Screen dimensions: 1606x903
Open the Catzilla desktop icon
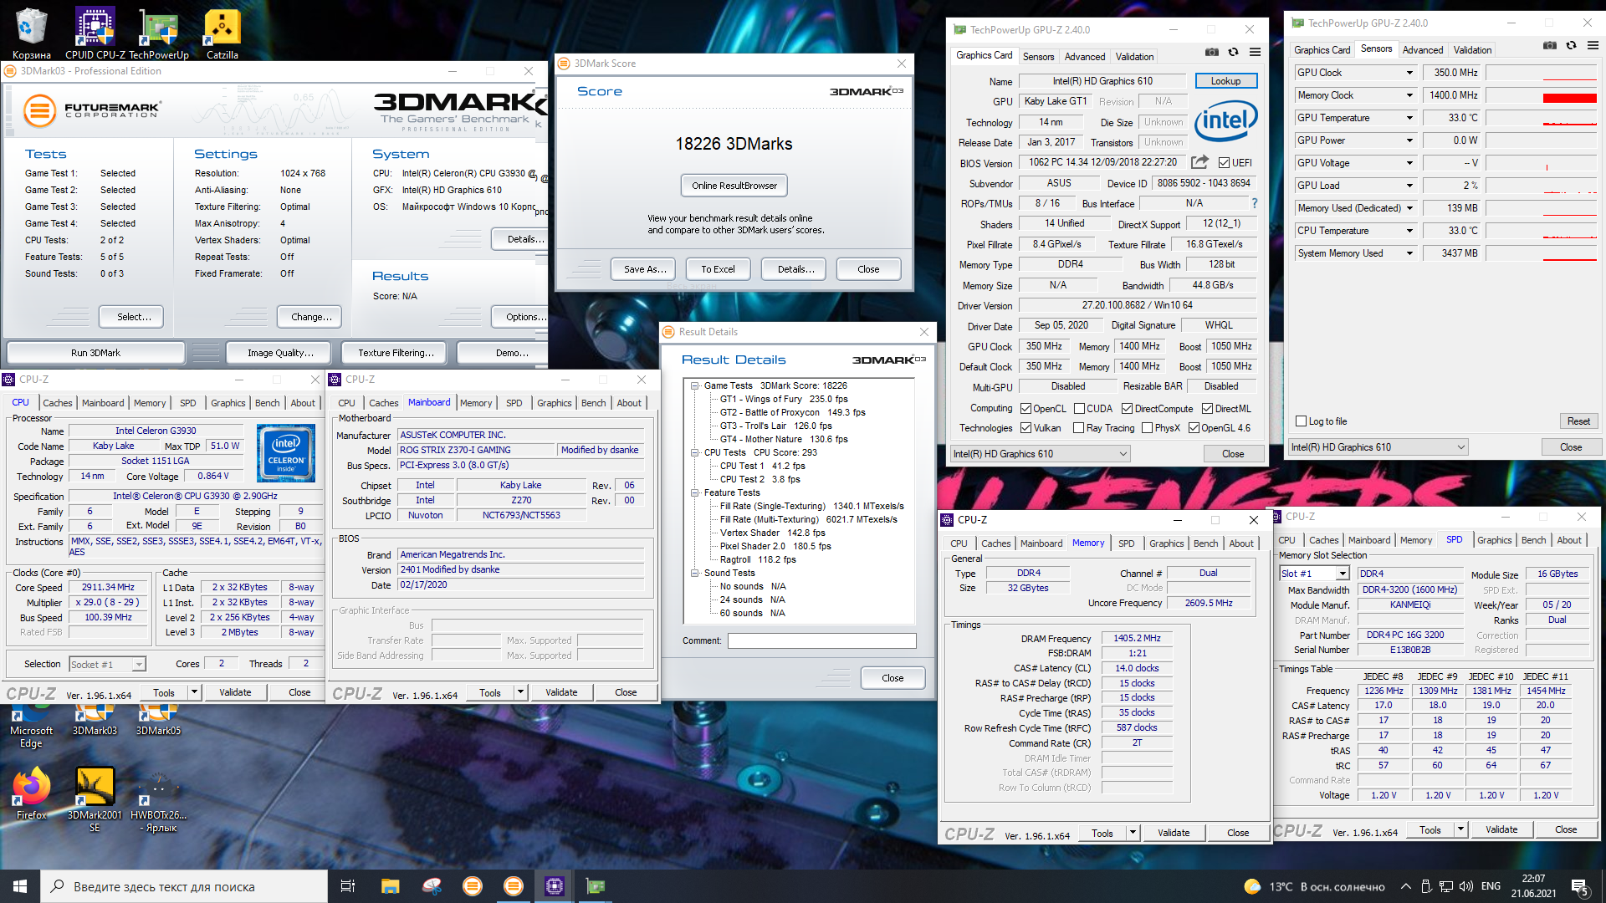click(222, 33)
